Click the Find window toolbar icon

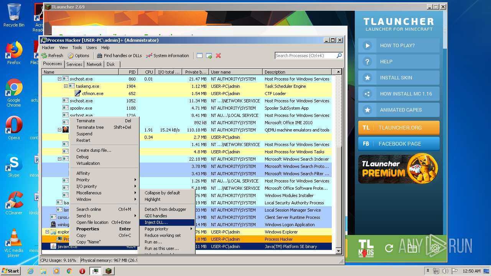(199, 56)
